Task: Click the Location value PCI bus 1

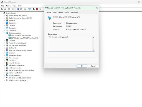Action: pos(76,29)
